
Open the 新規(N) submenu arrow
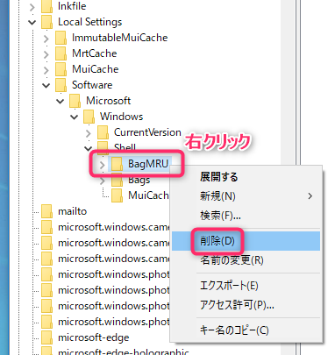coord(310,196)
